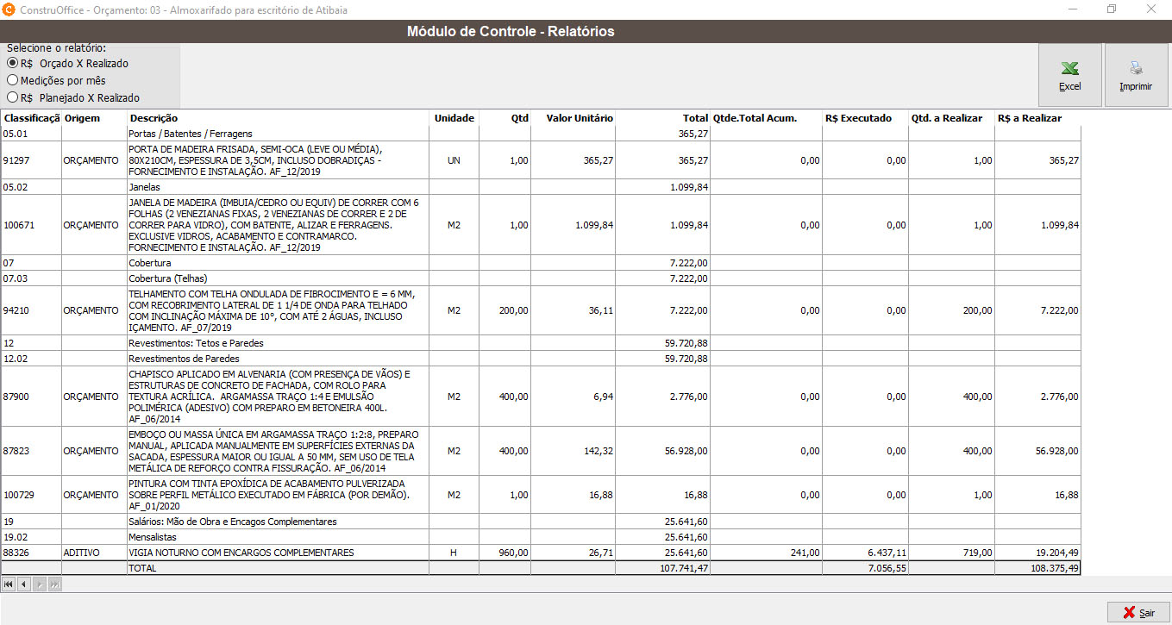Click the 108.375,49 total to realize cell
Image resolution: width=1172 pixels, height=625 pixels.
[x=1037, y=569]
